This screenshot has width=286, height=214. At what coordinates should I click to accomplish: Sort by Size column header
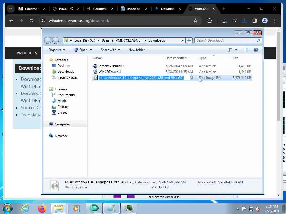point(242,58)
